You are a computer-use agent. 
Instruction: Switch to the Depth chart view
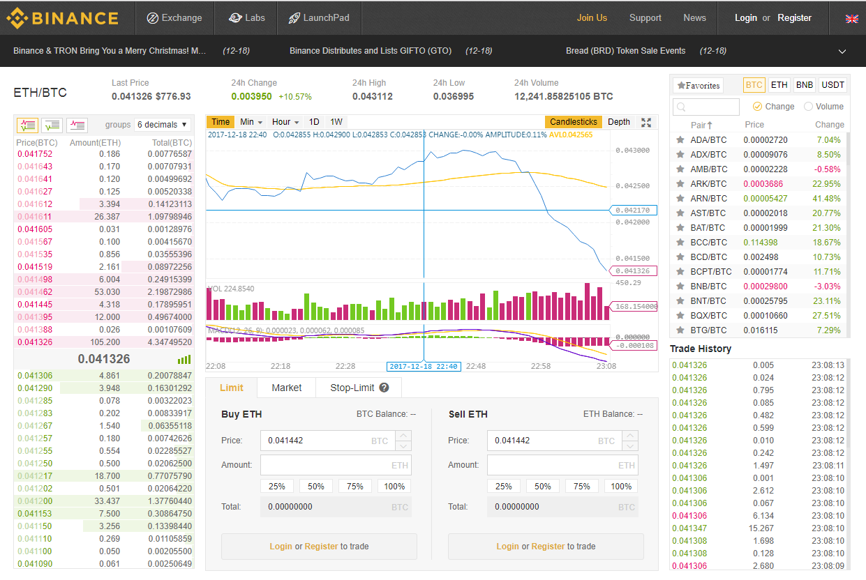tap(618, 122)
